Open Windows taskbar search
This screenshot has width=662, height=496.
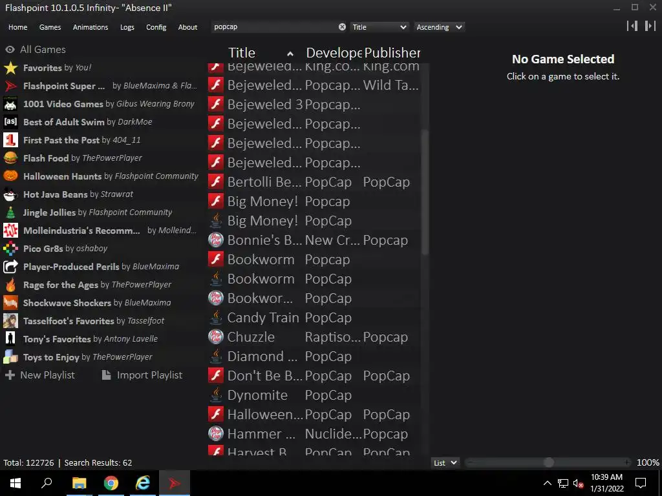coord(47,483)
